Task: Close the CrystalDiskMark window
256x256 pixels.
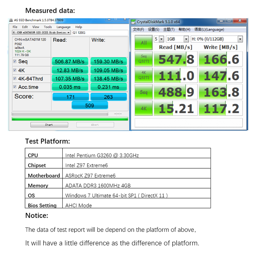Action: click(240, 20)
